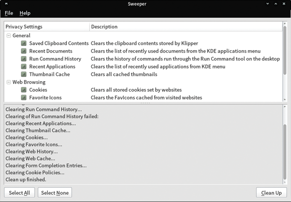Toggle Recent Applications checkbox

tap(24, 67)
